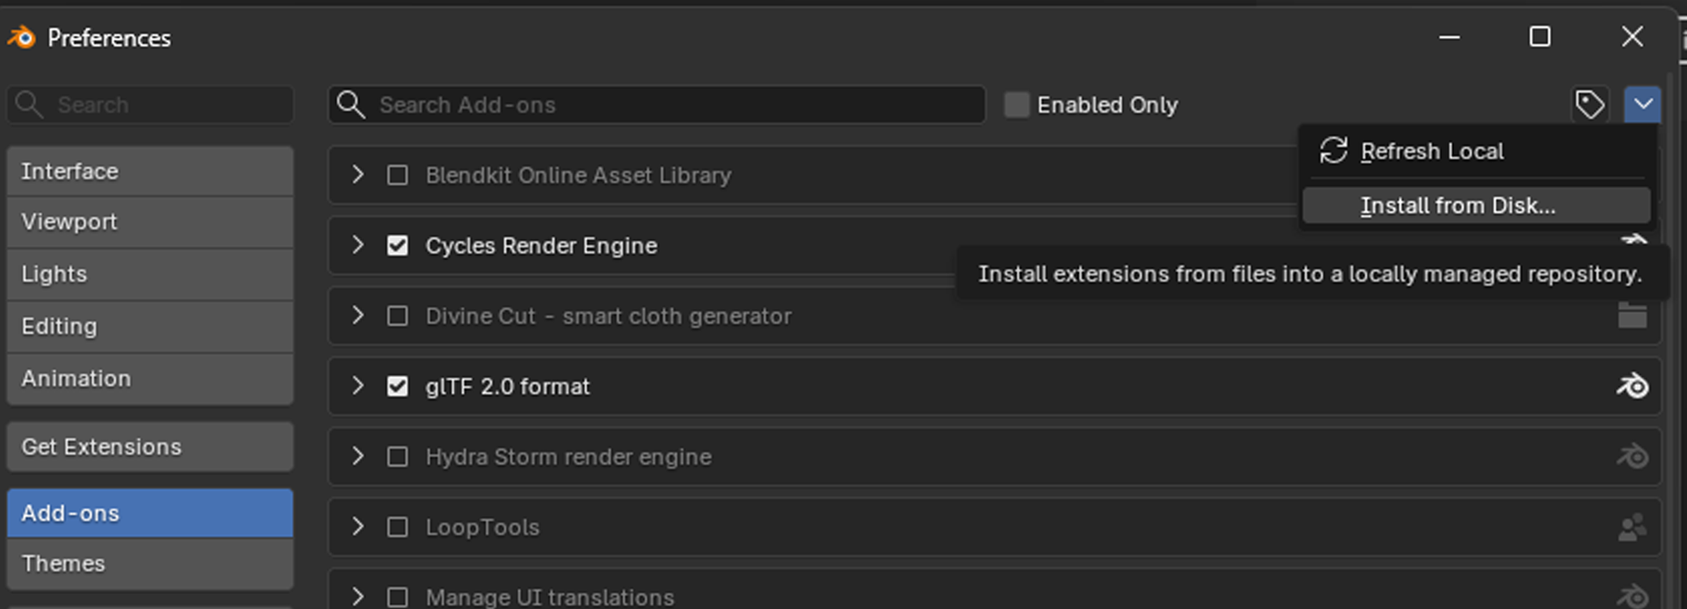Enable the LoopTools add-on checkbox
Viewport: 1687px width, 609px height.
[397, 526]
